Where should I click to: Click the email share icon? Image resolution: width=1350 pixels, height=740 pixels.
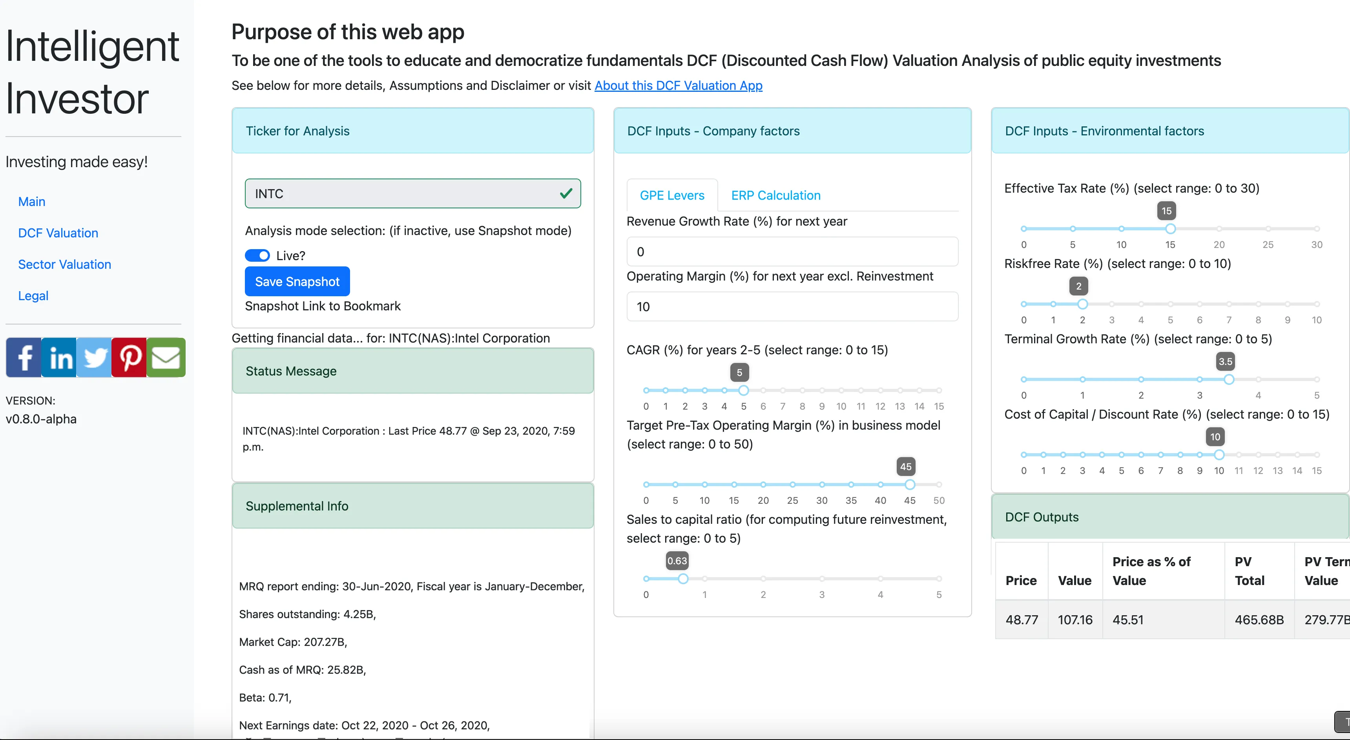tap(166, 357)
